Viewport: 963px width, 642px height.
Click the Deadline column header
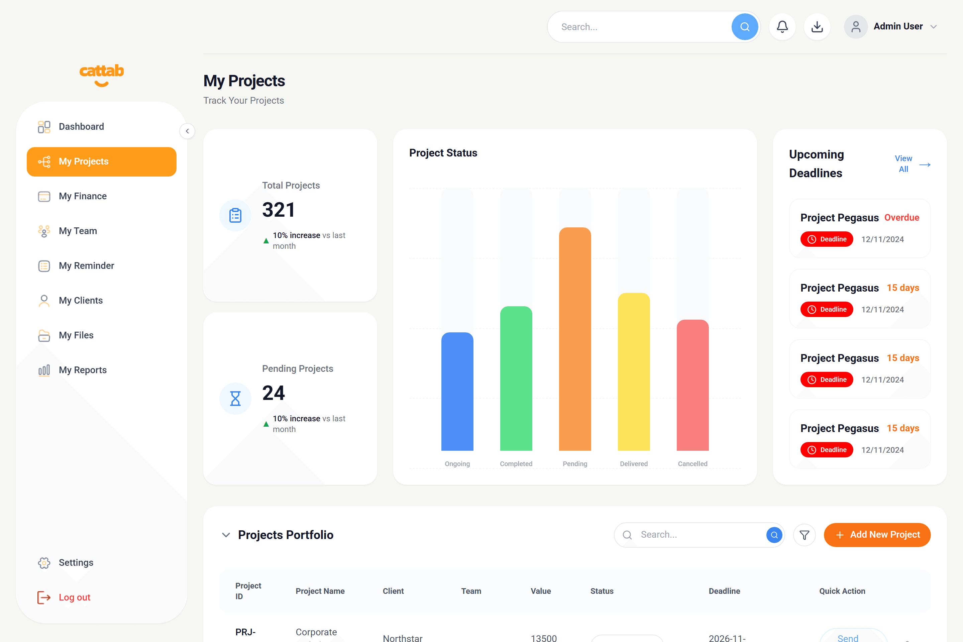(x=724, y=591)
